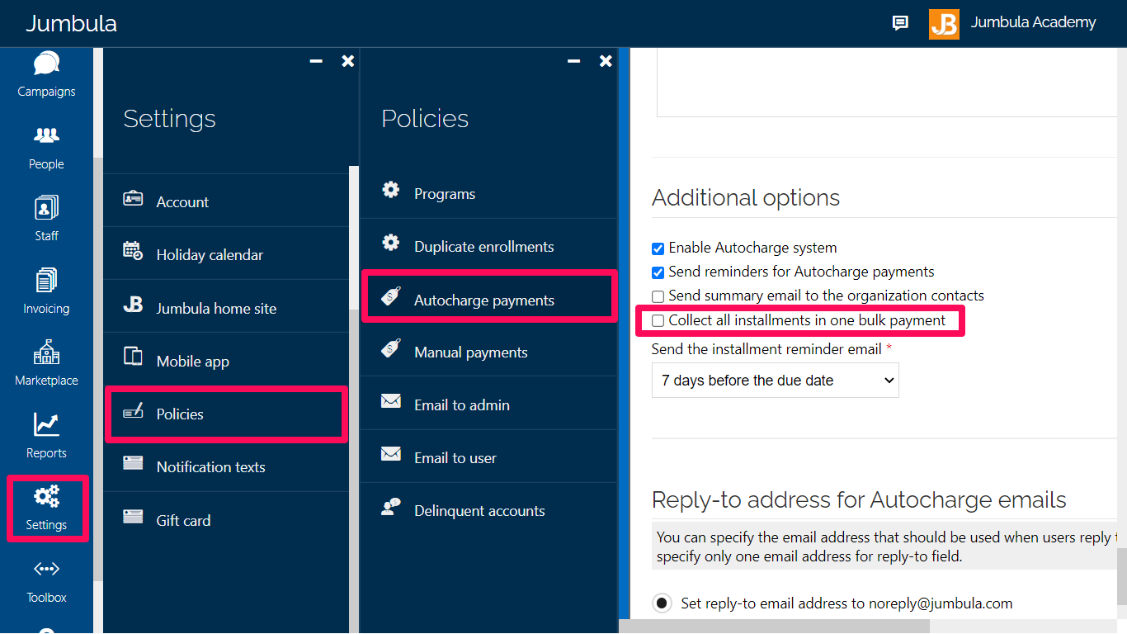Click the Programs gear icon

click(391, 190)
